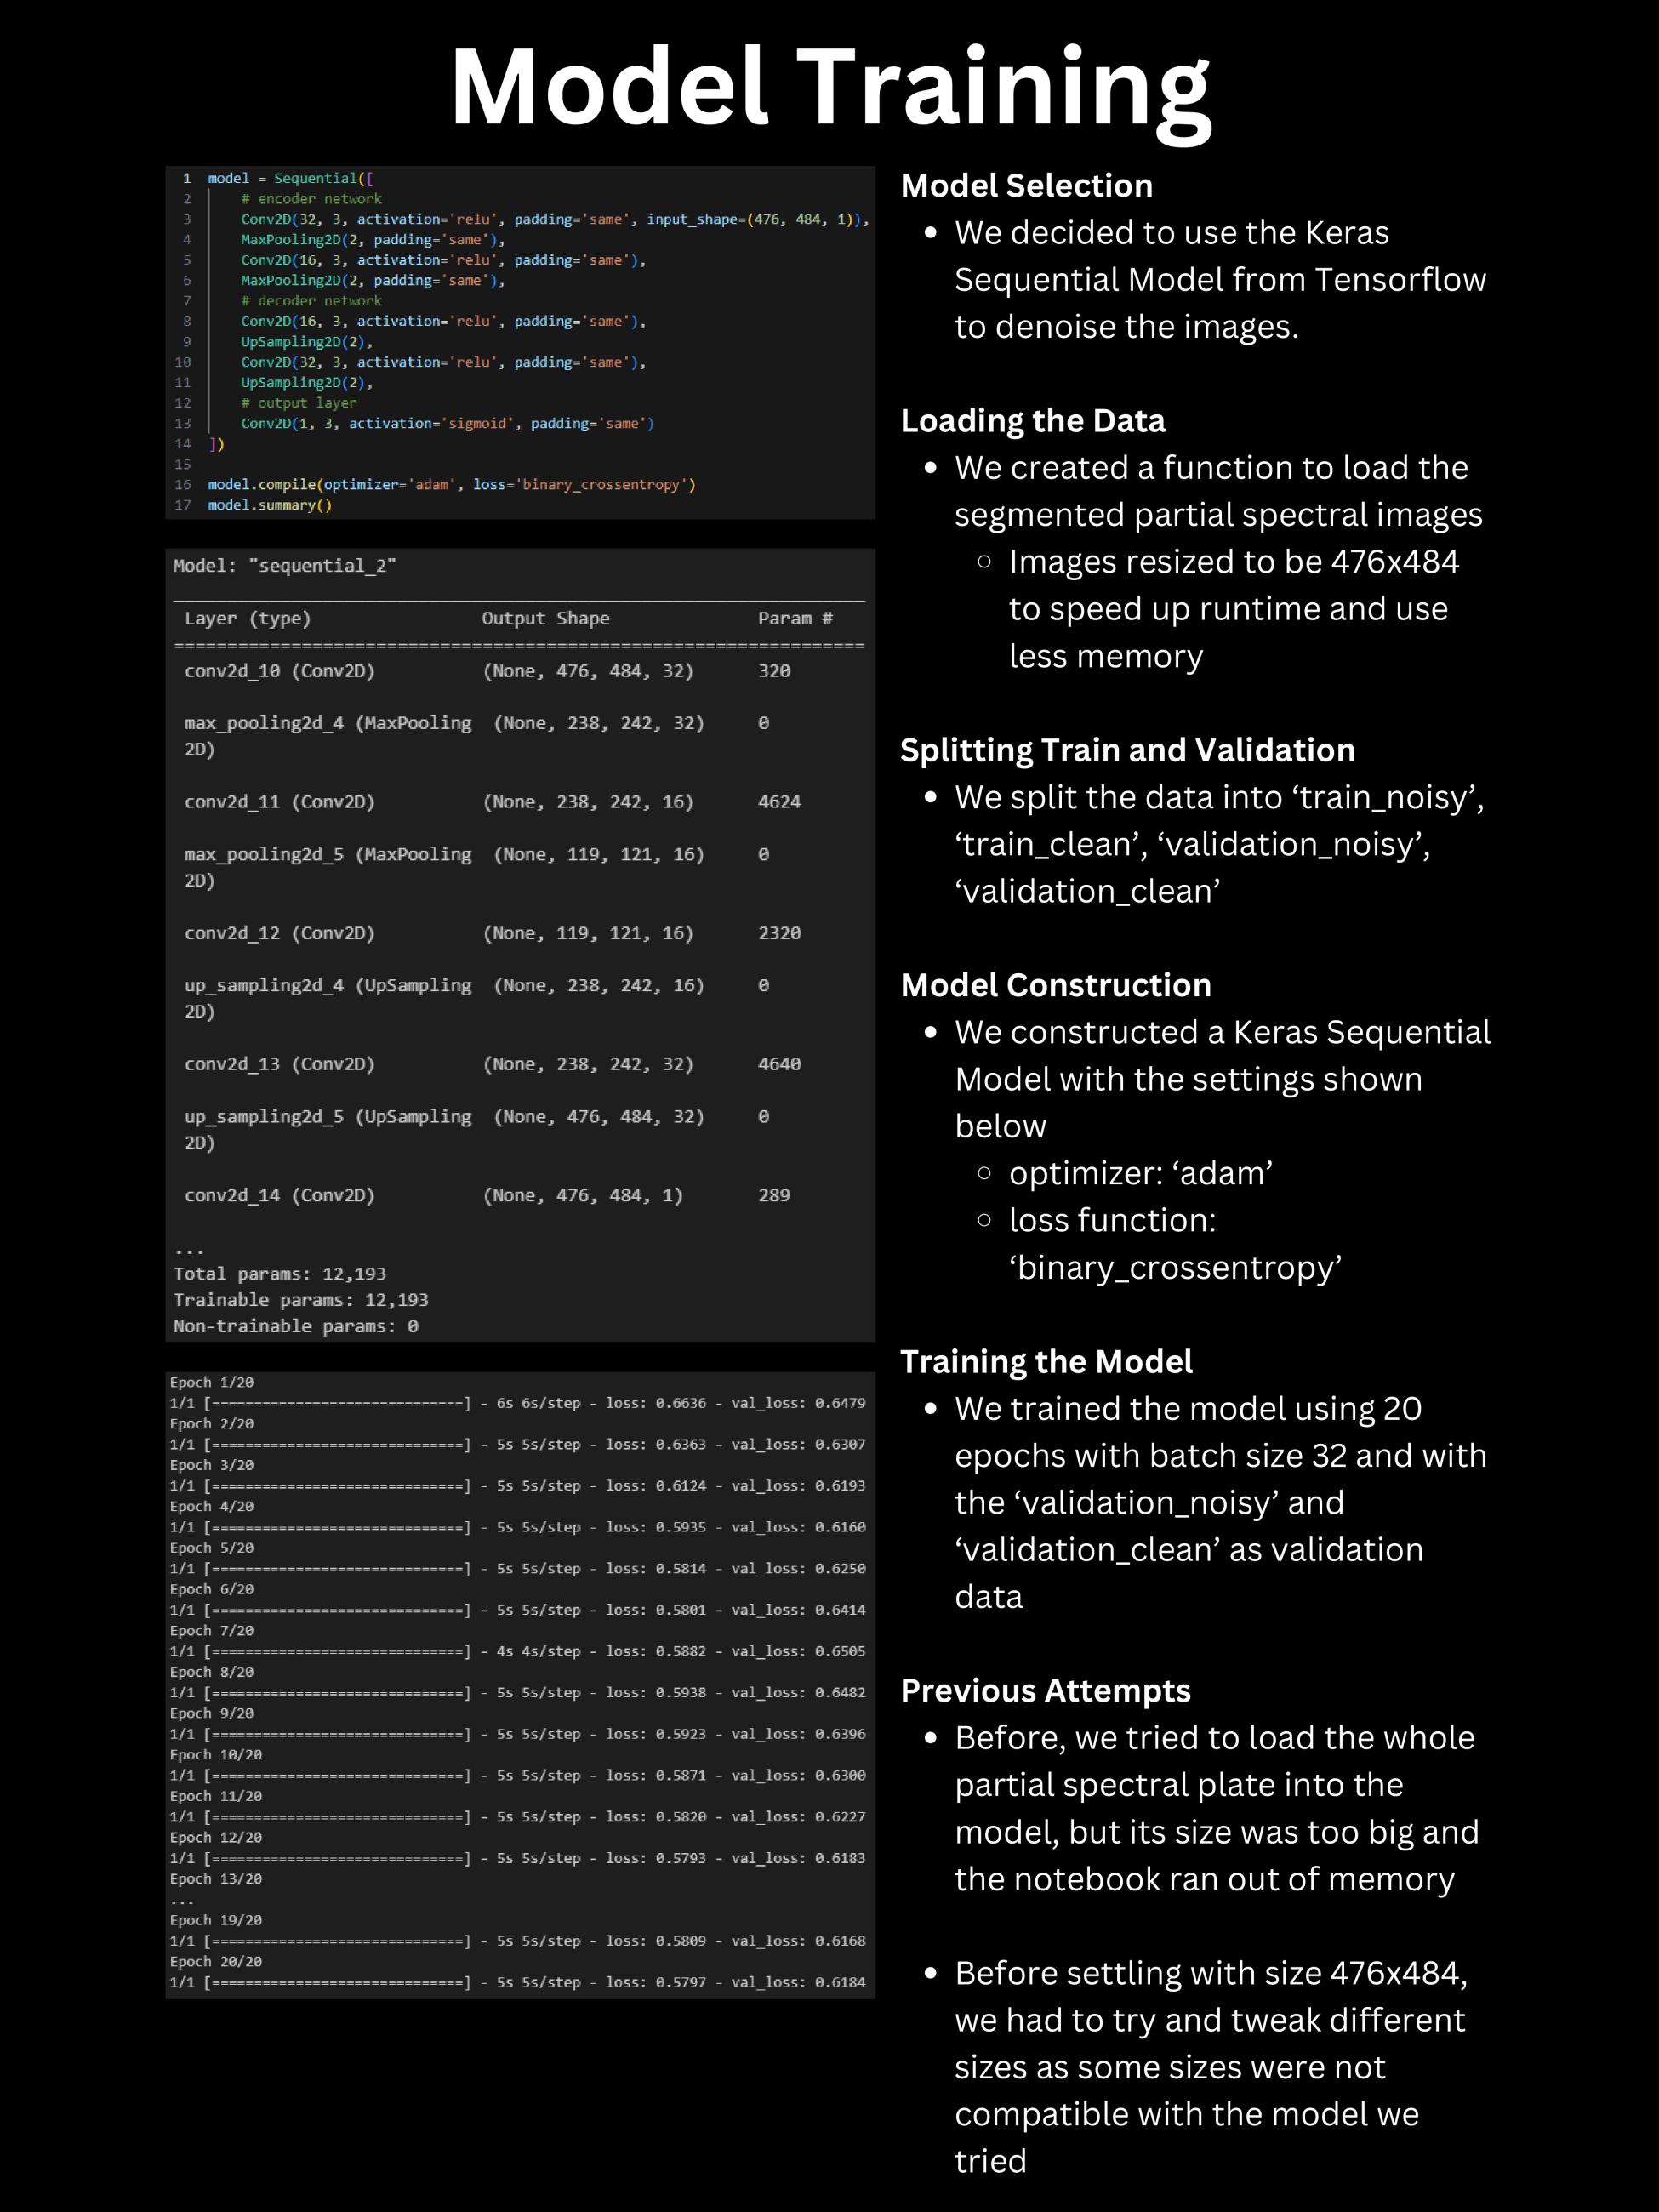Viewport: 1659px width, 2212px height.
Task: Select the 'Epoch 20/20' log line
Action: pyautogui.click(x=215, y=1961)
